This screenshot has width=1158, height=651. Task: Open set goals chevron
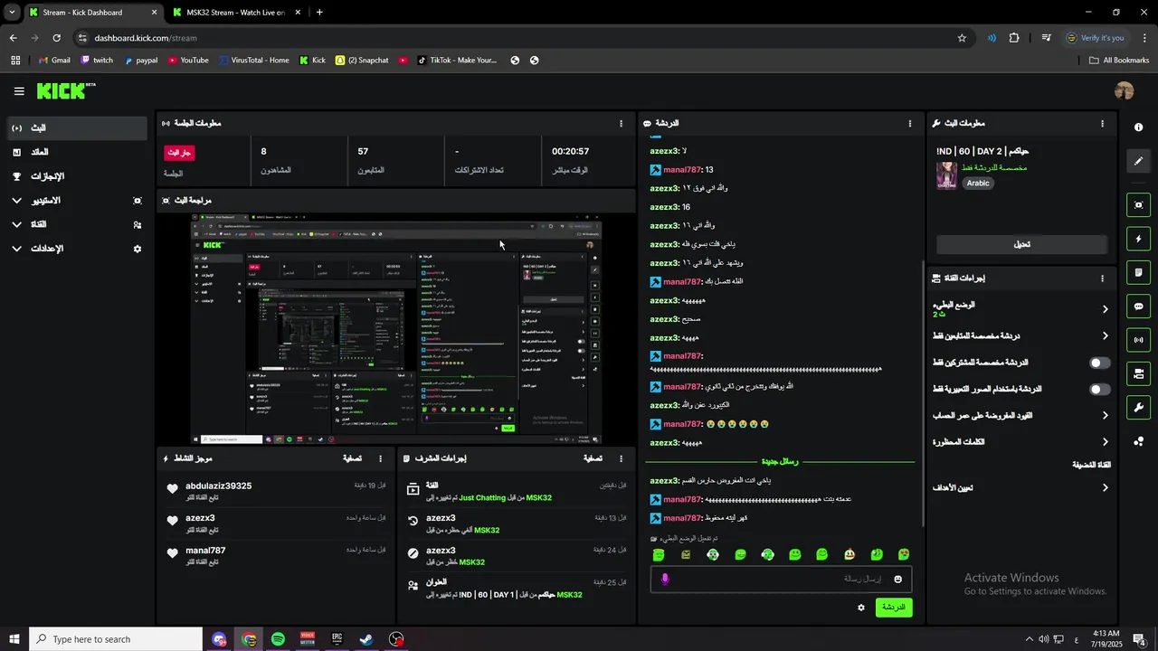(1105, 488)
